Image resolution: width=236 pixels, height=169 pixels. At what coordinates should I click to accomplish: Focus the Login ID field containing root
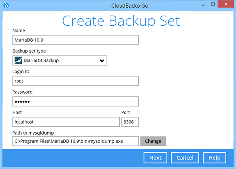click(76, 81)
